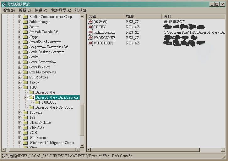This screenshot has width=228, height=161.
Task: Open the 我的最愛(A) menu
Action: coord(61,10)
